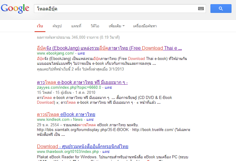Open แคช link of zayyes result
The height and width of the screenshot is (161, 236).
[x=108, y=88]
